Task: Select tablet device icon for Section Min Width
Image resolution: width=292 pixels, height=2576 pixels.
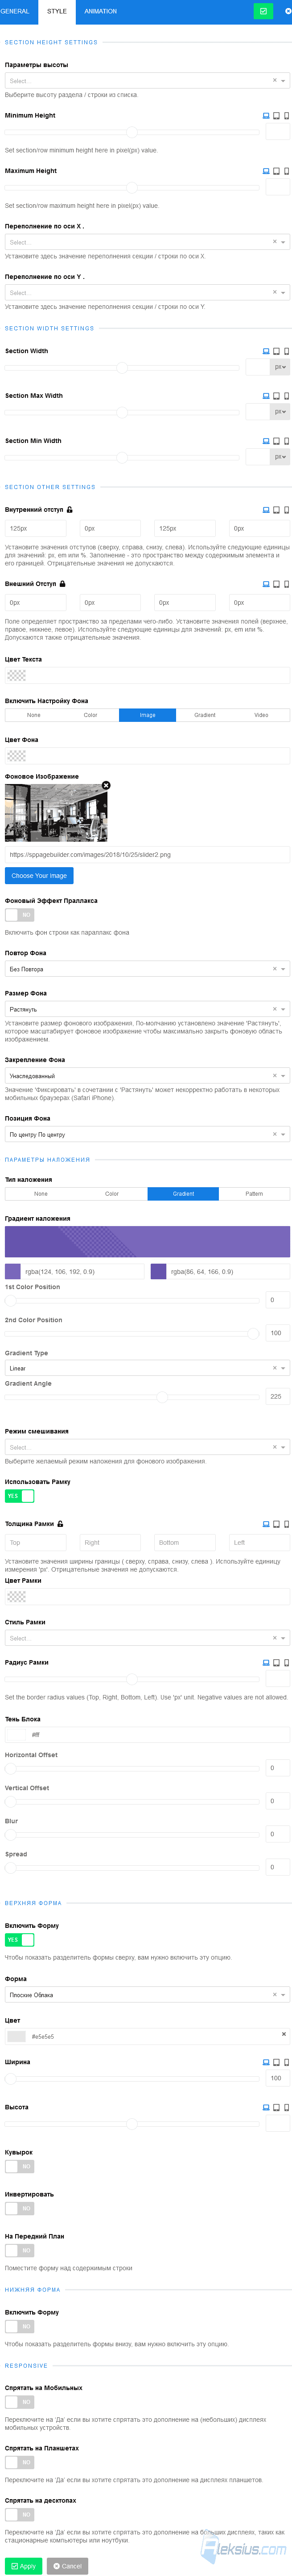Action: point(277,441)
